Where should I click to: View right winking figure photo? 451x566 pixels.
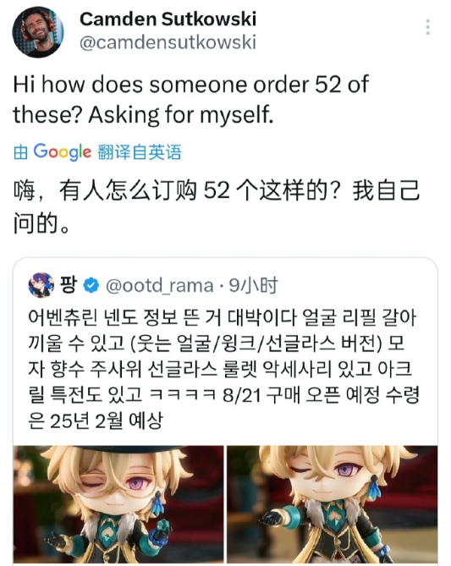(333, 504)
